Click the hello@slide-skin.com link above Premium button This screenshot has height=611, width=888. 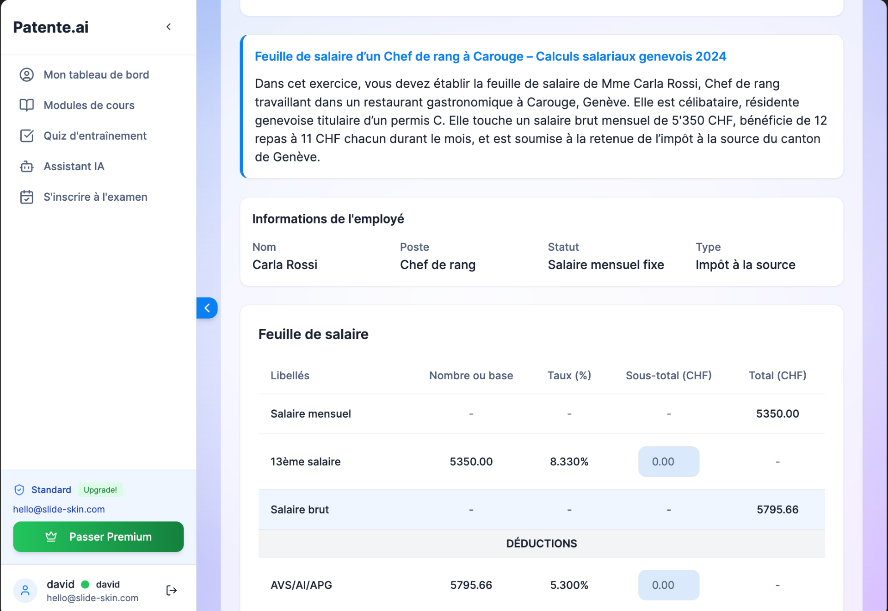coord(59,509)
